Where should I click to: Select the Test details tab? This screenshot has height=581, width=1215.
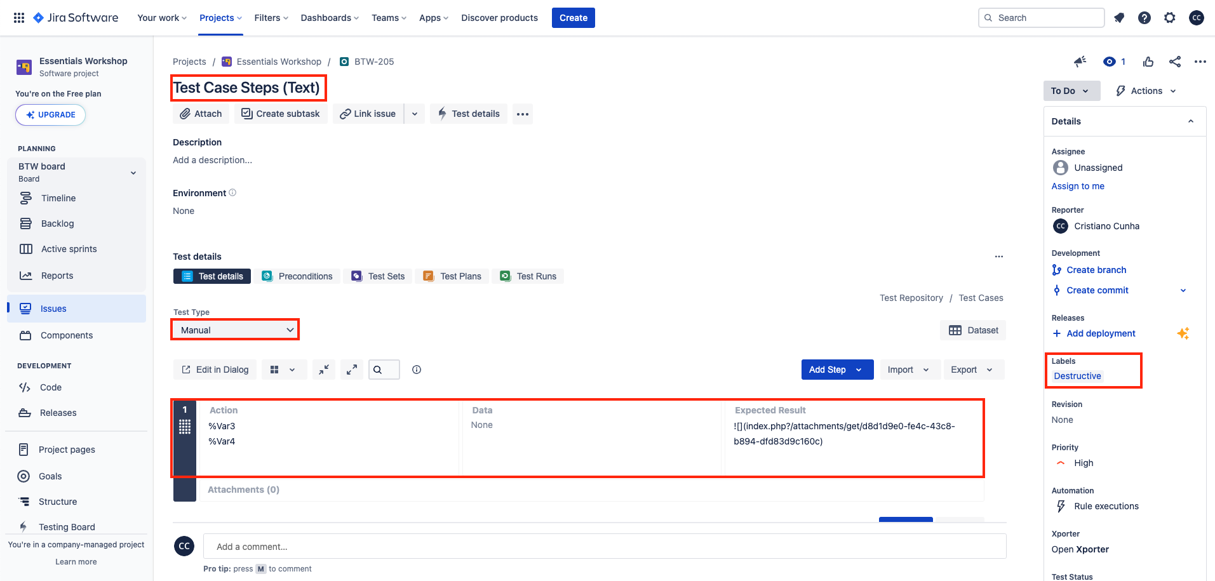213,276
